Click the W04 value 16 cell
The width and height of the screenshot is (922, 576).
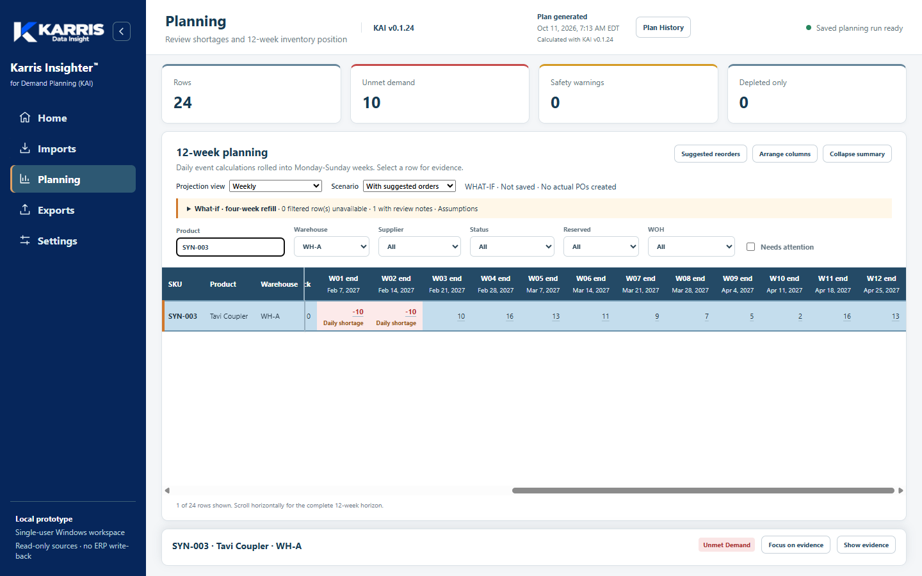pos(496,316)
